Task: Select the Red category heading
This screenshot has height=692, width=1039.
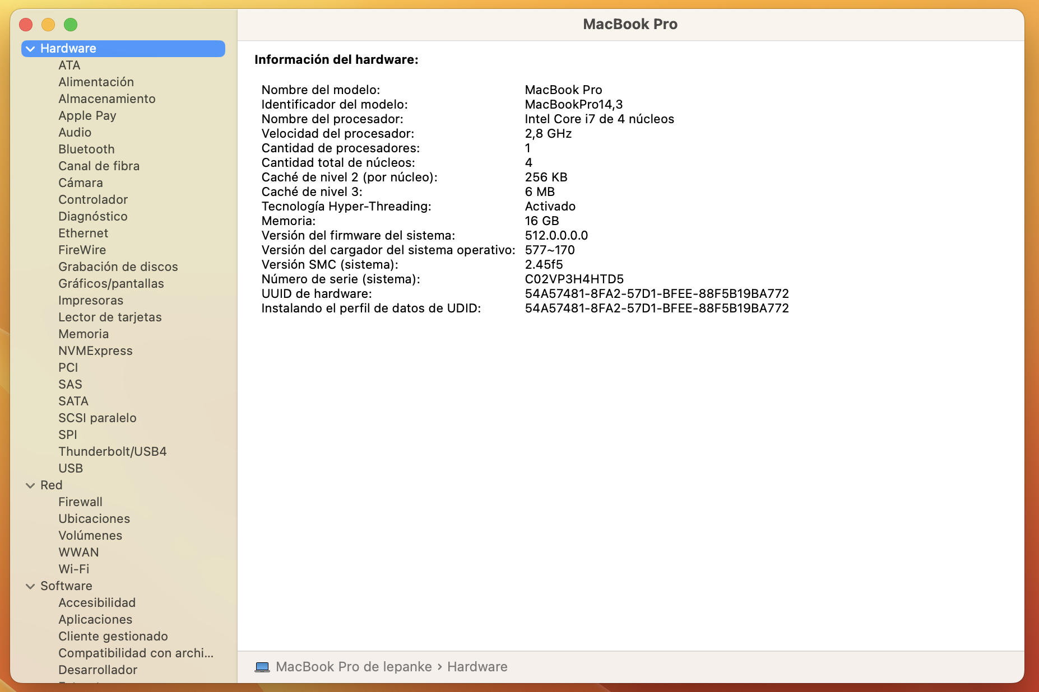Action: pos(52,485)
